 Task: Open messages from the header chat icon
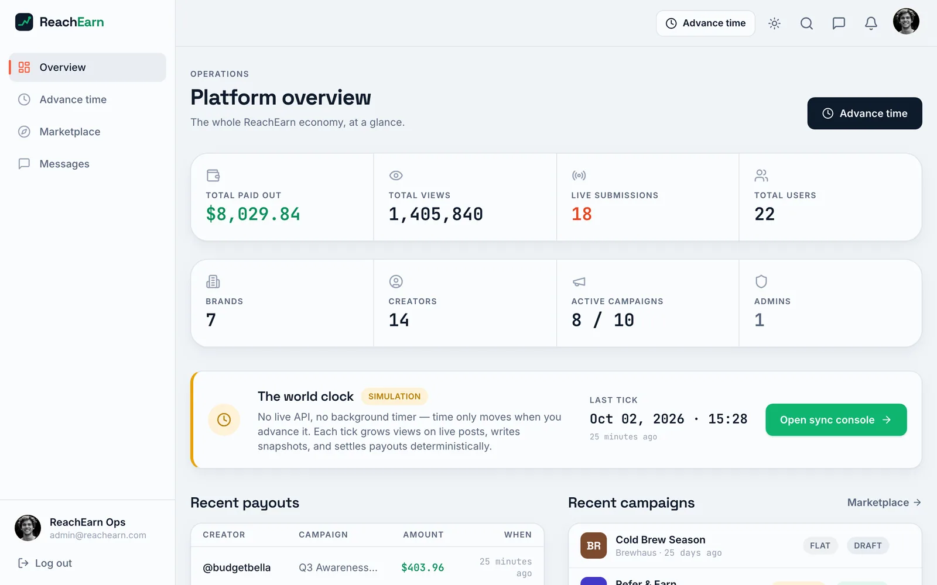click(839, 23)
